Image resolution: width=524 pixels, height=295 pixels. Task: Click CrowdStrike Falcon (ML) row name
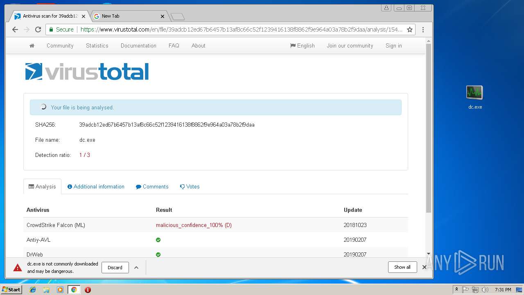(56, 225)
